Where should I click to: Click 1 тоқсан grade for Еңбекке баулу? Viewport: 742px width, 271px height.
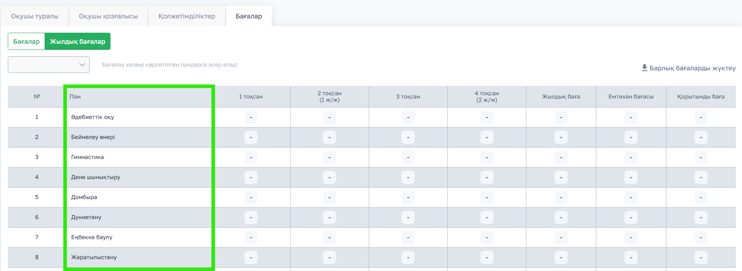tap(251, 237)
